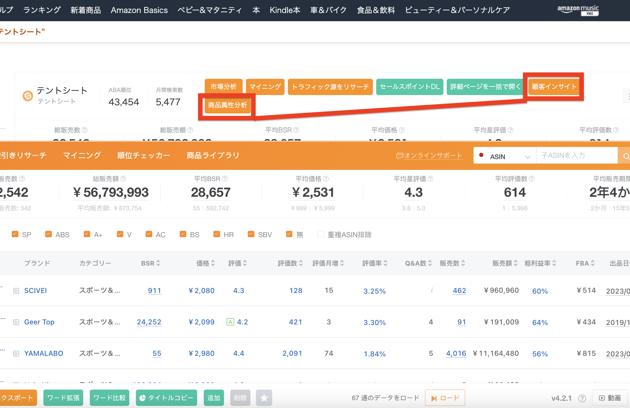Sort by FBA column arrows
The height and width of the screenshot is (408, 630).
(593, 263)
